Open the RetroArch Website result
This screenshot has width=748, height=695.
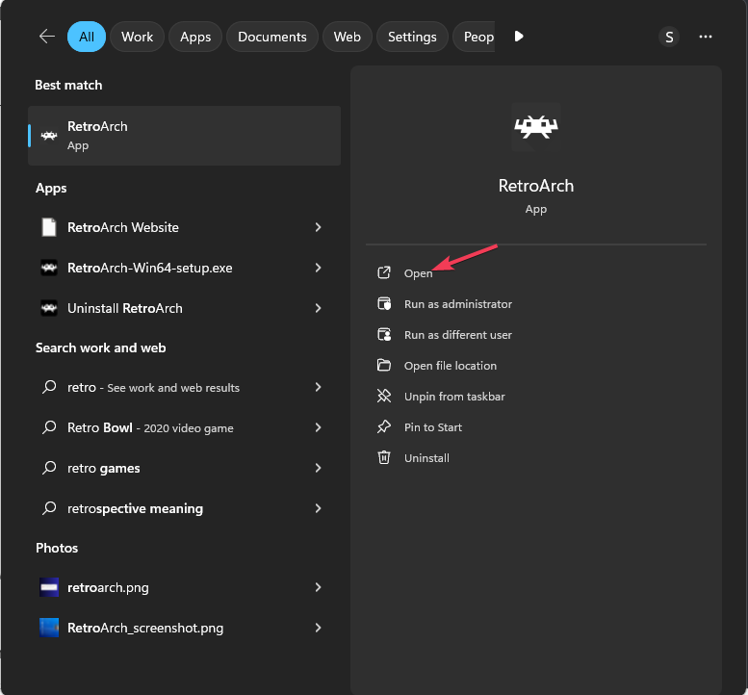(184, 227)
